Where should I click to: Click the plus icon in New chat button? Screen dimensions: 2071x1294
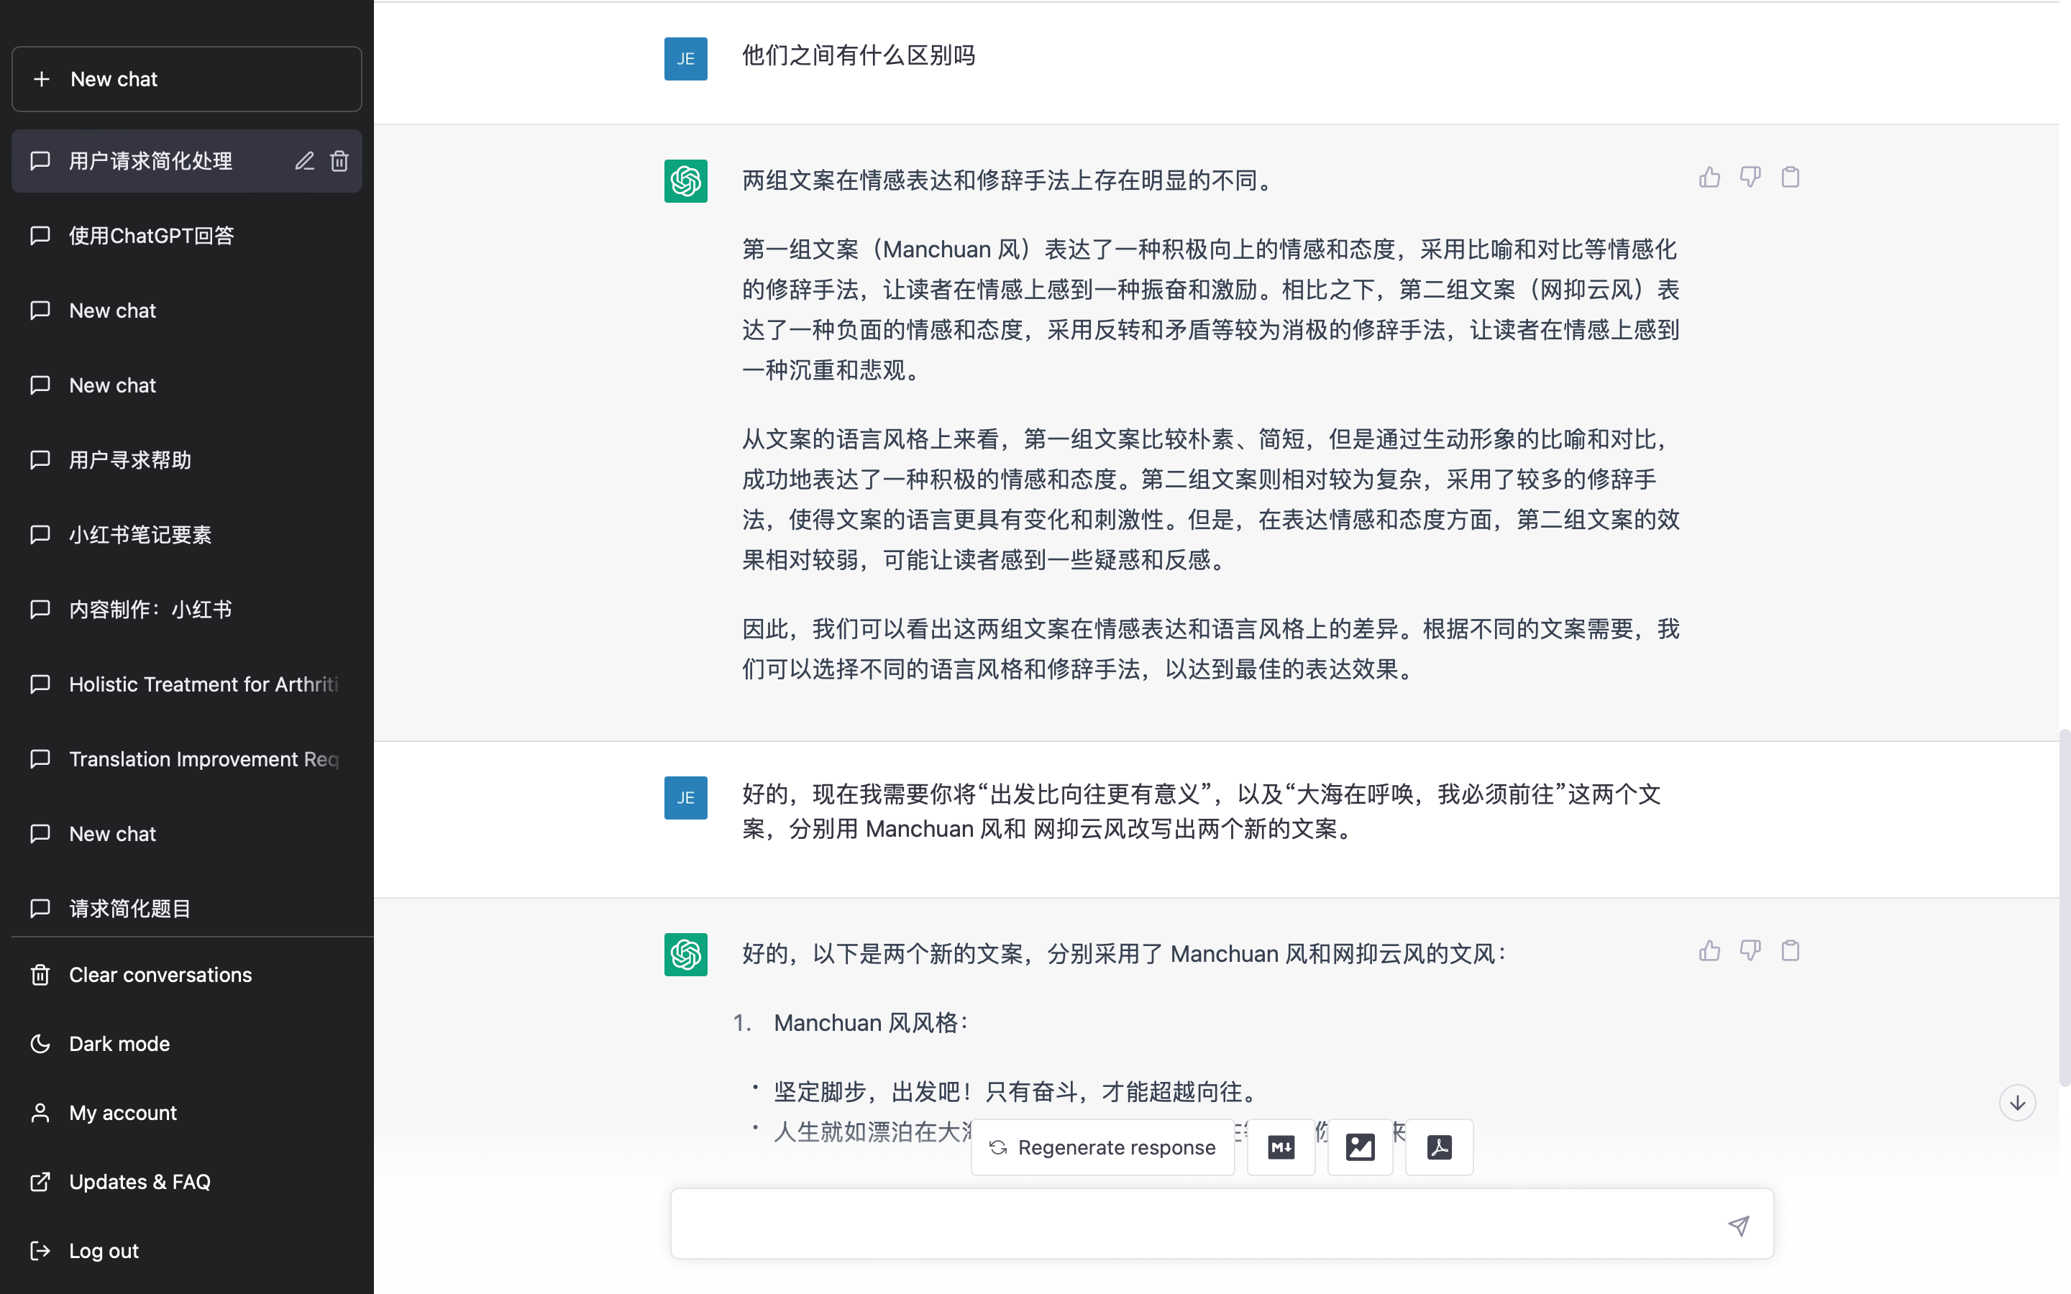41,79
